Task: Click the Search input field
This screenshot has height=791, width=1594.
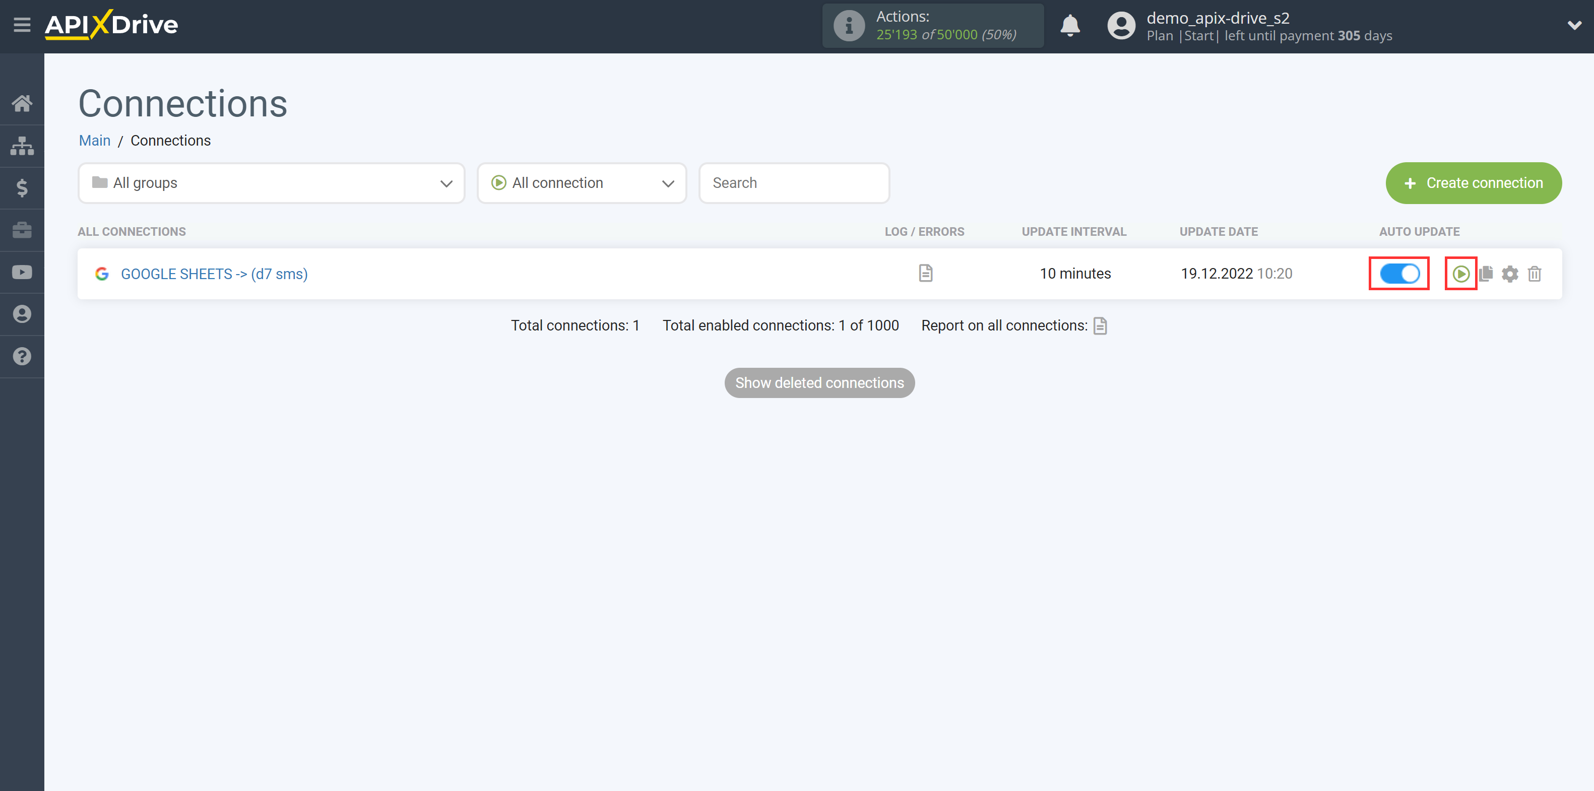Action: 794,183
